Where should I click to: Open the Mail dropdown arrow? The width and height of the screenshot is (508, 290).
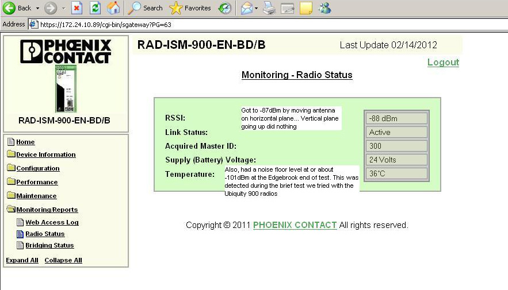click(256, 8)
